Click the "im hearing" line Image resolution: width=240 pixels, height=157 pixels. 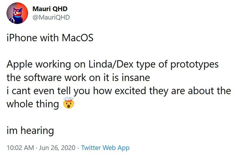tap(30, 130)
